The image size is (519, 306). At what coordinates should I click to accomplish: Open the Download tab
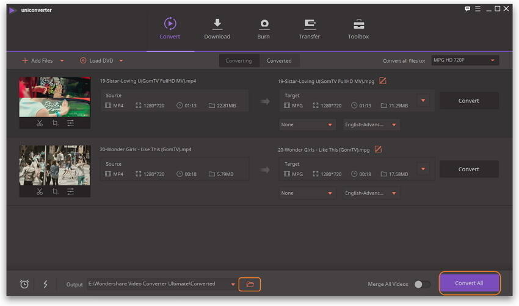point(217,29)
